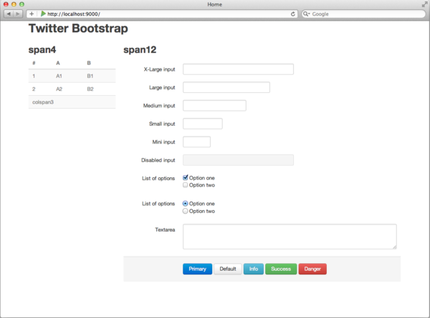
Task: Click table cell B1
Action: tap(90, 76)
